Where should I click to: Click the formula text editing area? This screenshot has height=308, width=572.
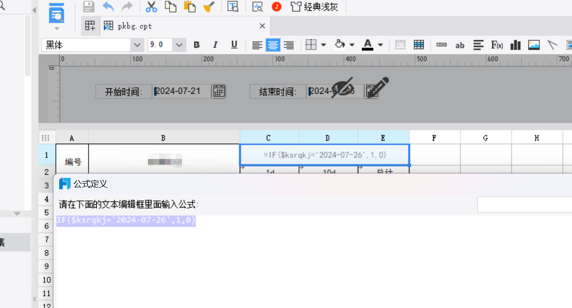point(314,262)
